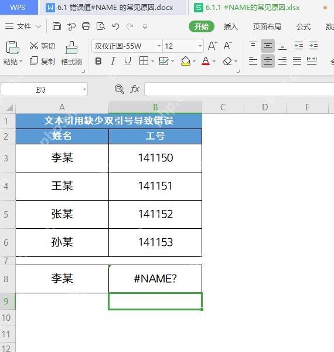
Task: Click cell with 王某
Action: [x=62, y=186]
